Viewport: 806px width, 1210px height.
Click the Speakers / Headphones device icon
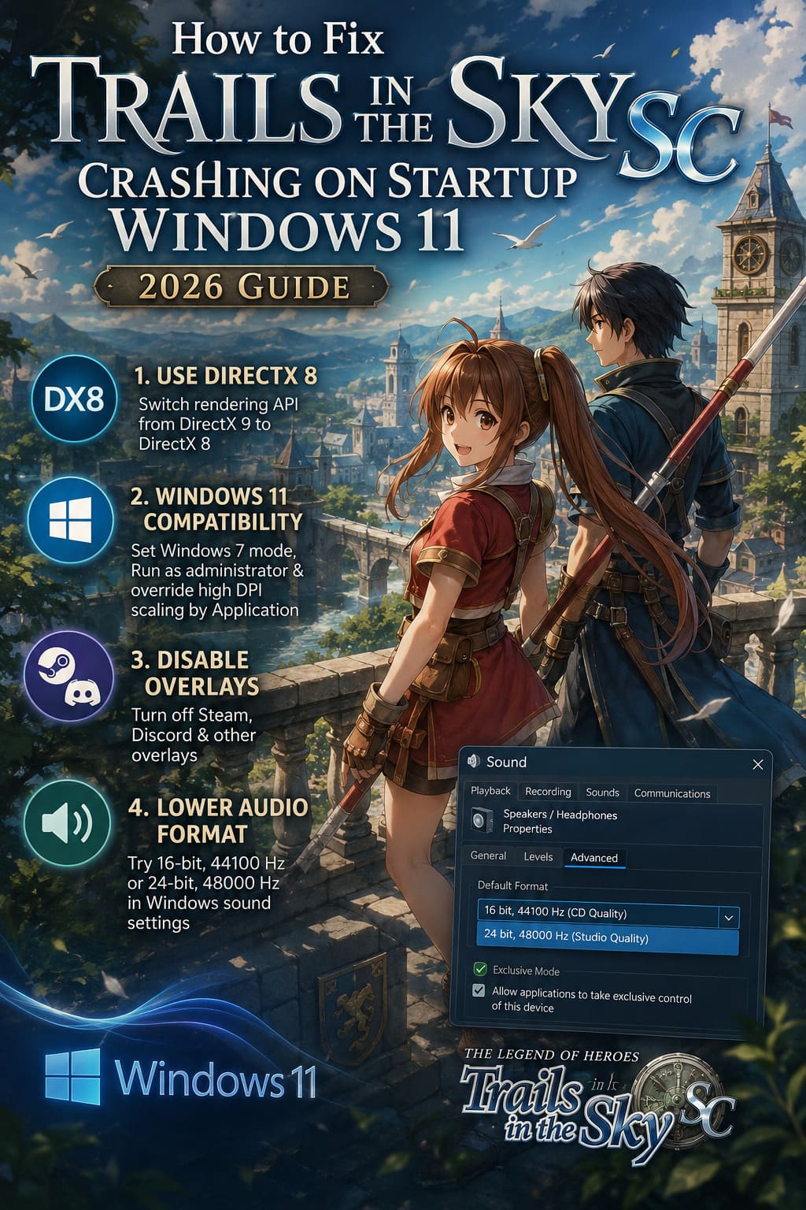point(482,821)
